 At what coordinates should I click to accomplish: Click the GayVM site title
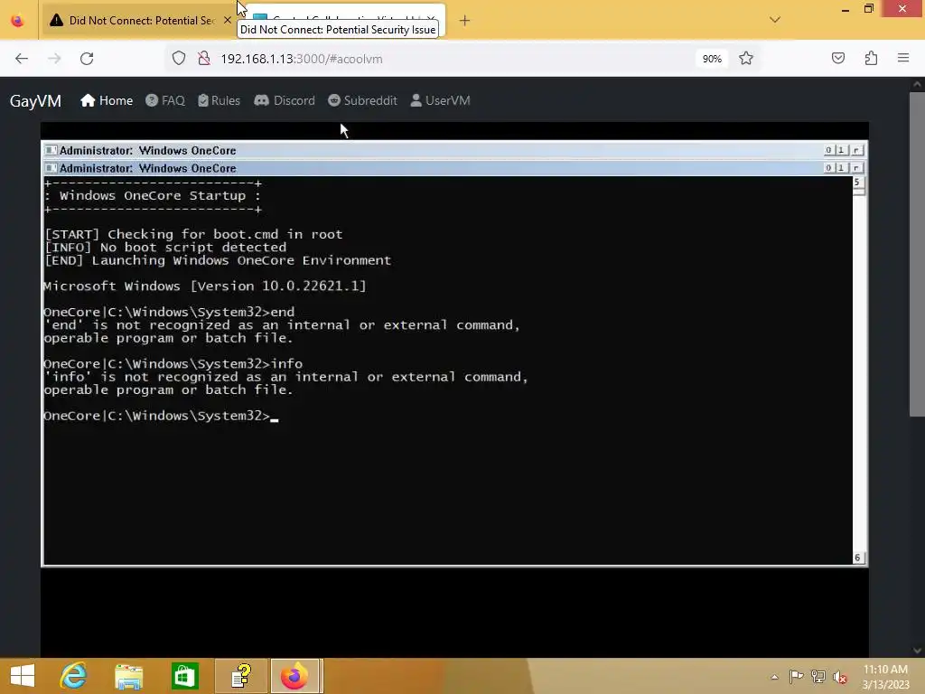tap(35, 101)
